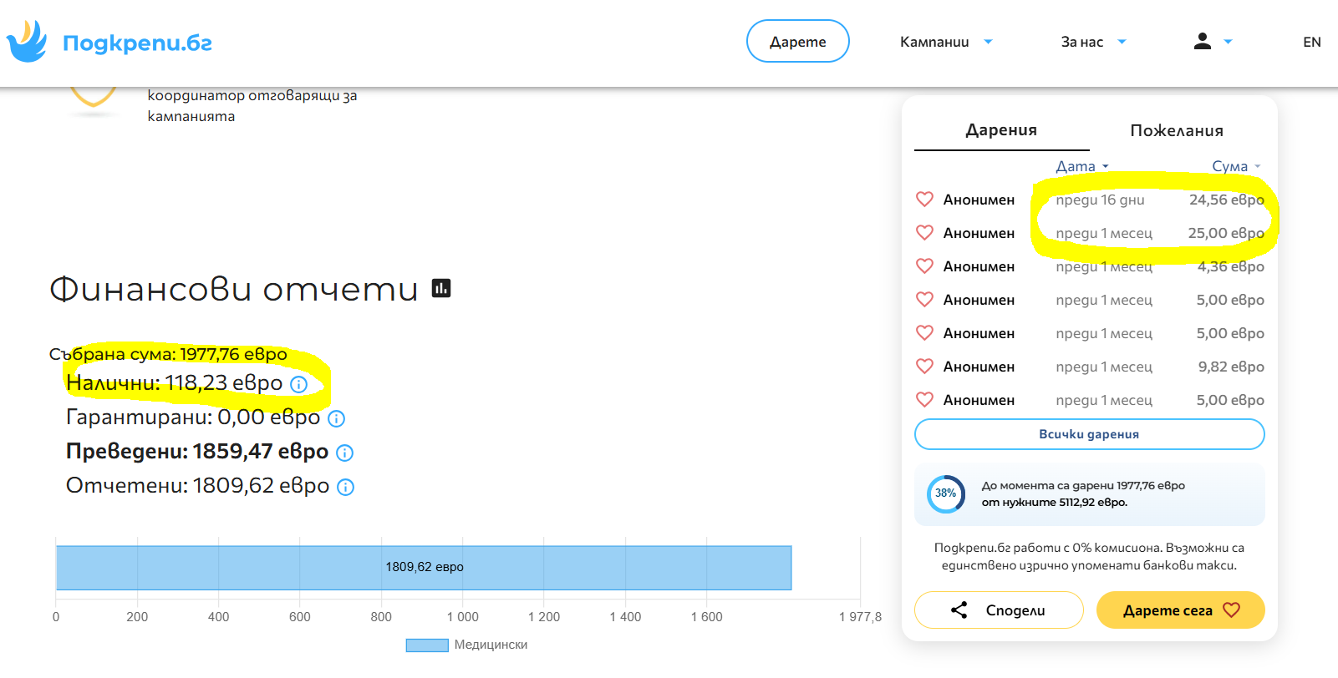Sort donations by Дата
1338x678 pixels.
click(x=1082, y=166)
